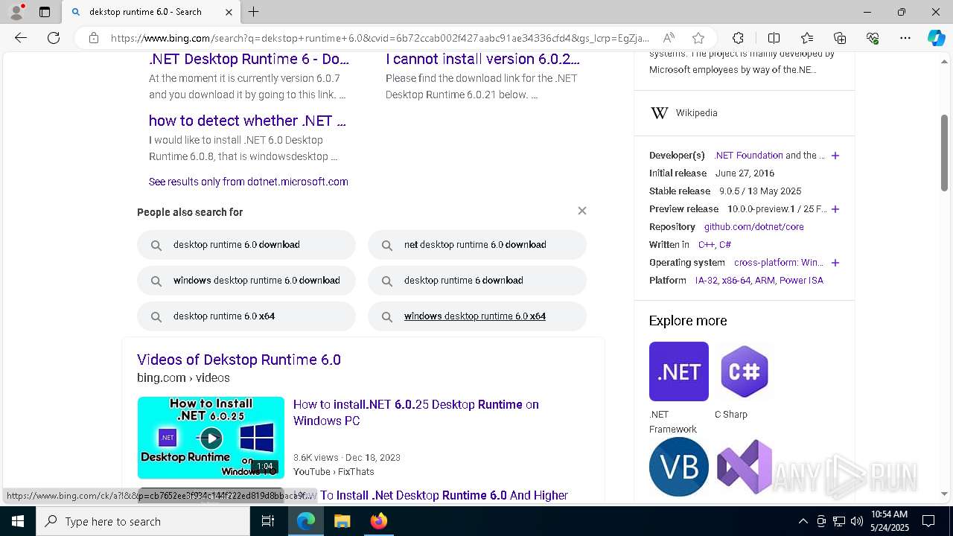Screen dimensions: 953x536
Task: Open How to install .NET 6.0.25 video title
Action: [x=415, y=412]
